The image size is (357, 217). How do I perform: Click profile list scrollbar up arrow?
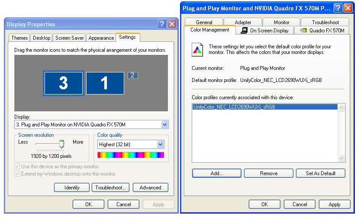(x=341, y=107)
